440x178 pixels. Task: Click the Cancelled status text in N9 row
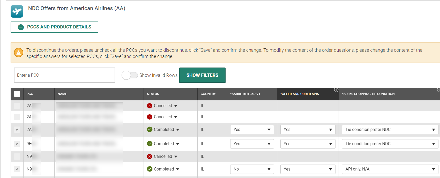163,157
